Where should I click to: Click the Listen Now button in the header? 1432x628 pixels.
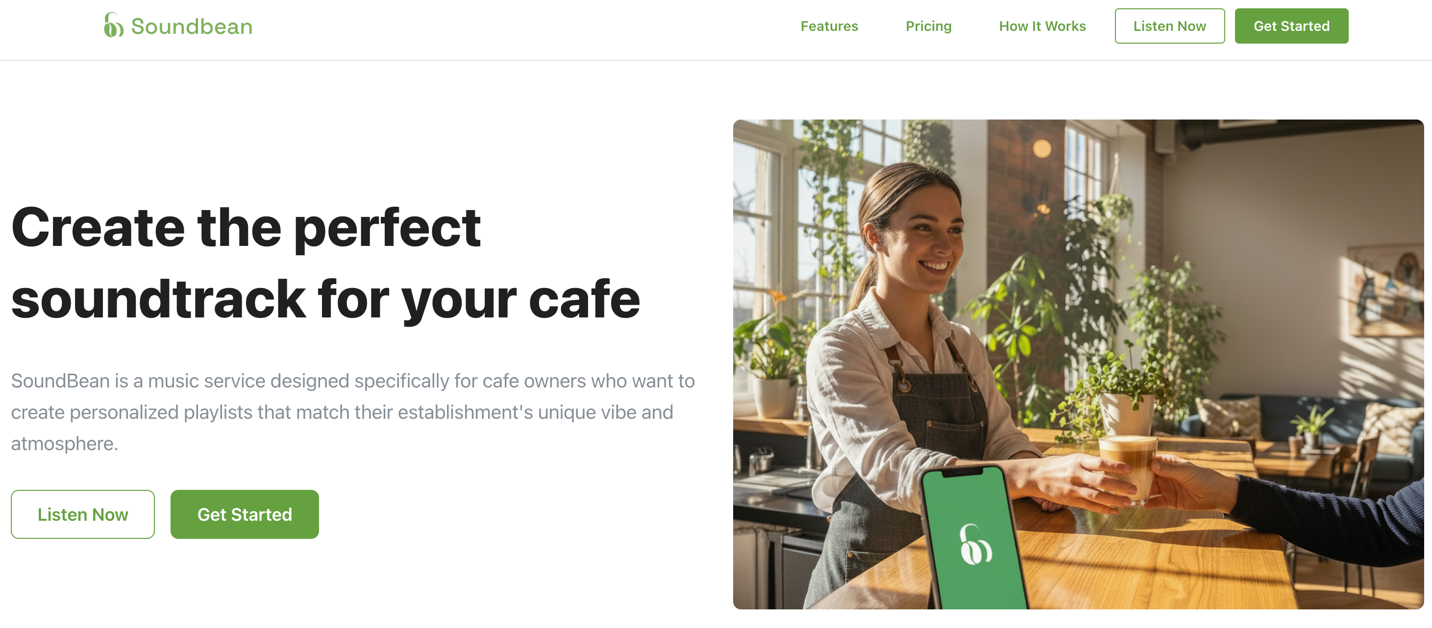point(1169,26)
